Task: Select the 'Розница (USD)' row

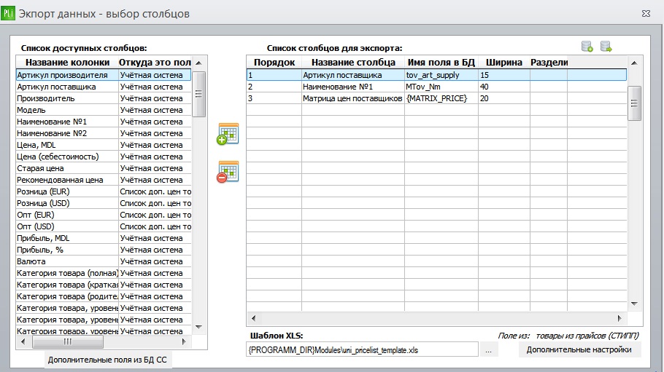Action: click(x=104, y=203)
